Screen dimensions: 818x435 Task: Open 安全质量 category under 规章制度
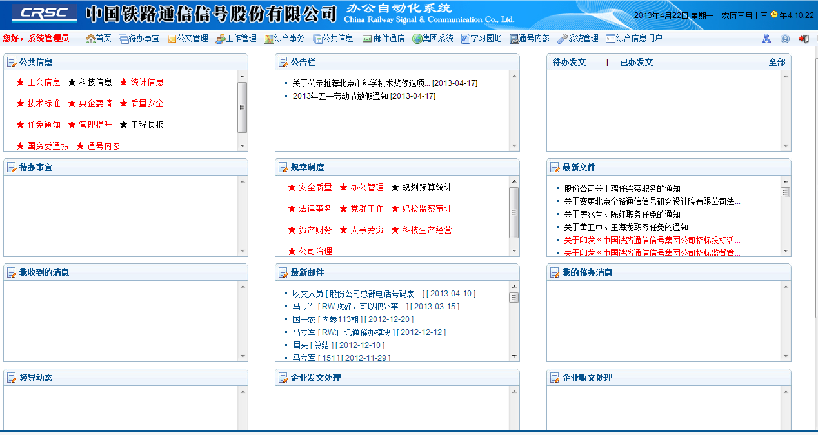point(315,188)
